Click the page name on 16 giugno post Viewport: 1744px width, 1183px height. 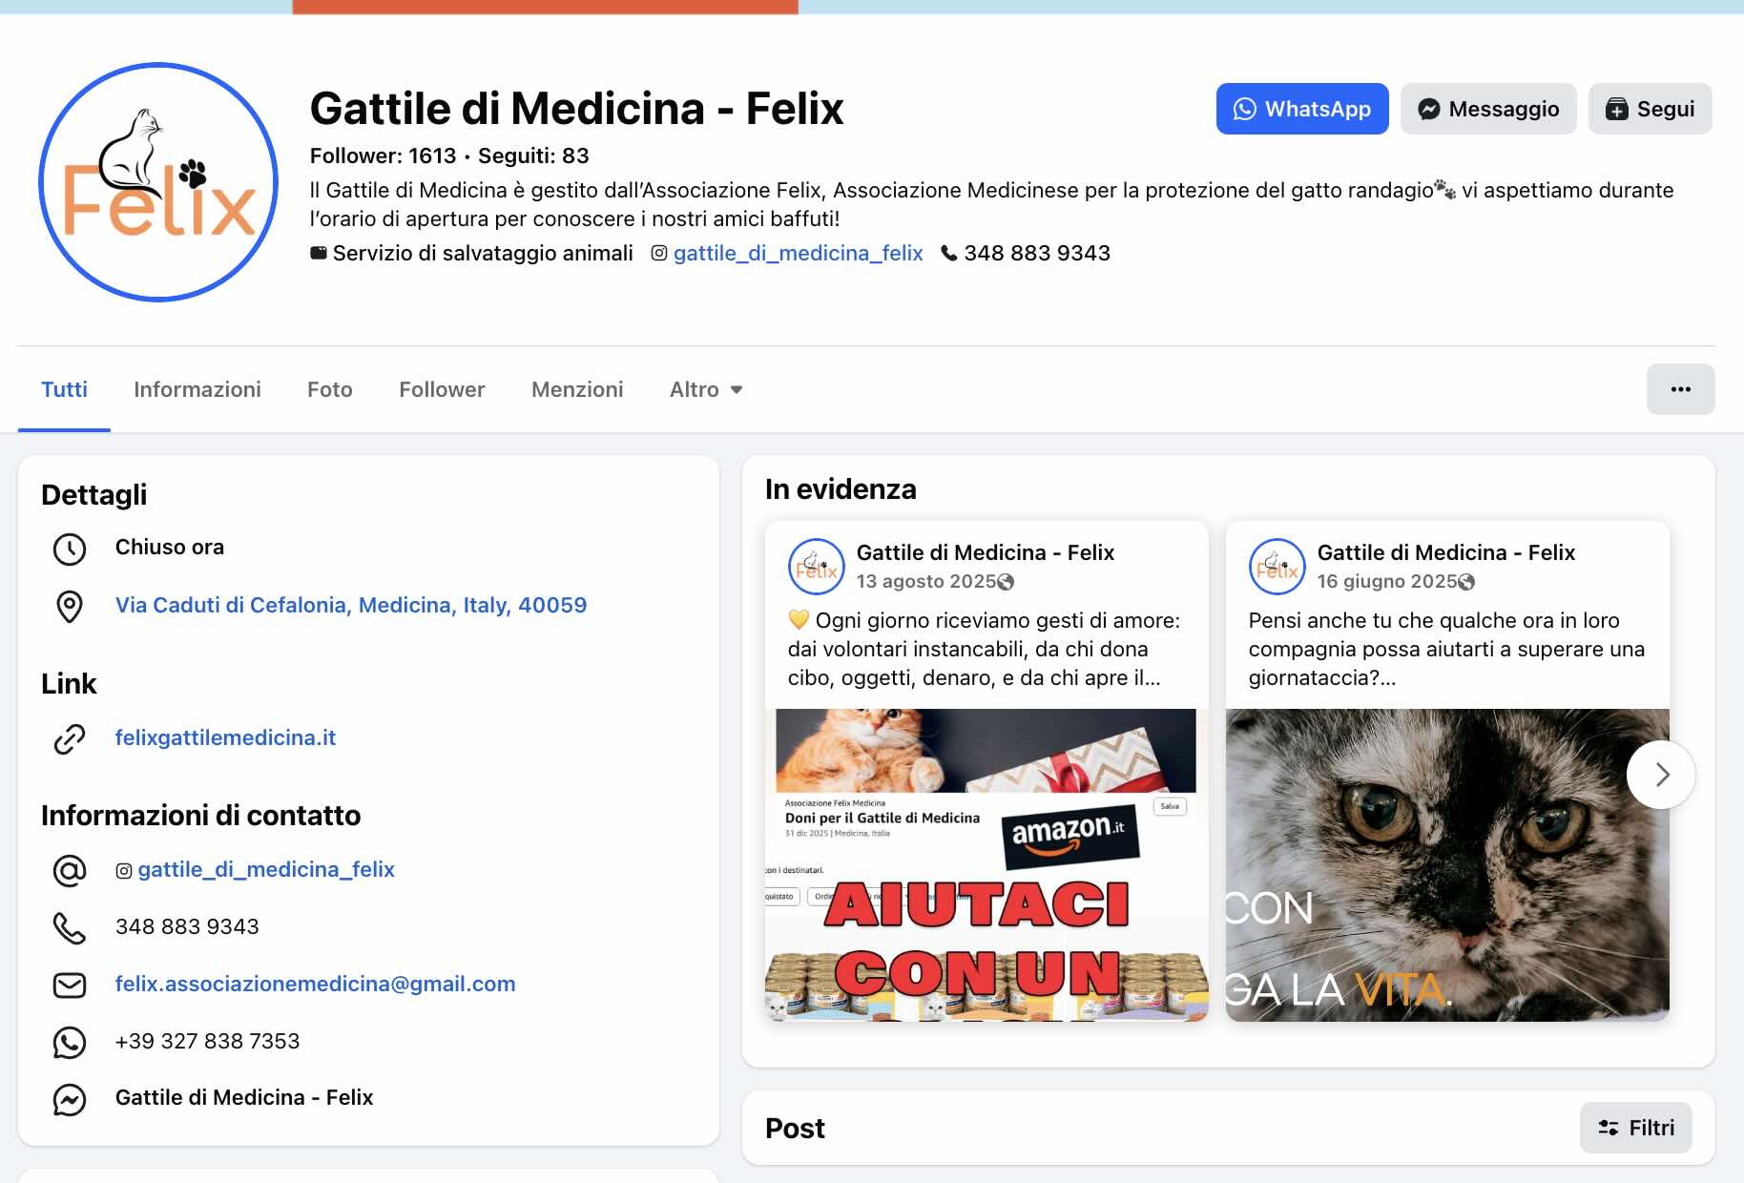coord(1446,552)
